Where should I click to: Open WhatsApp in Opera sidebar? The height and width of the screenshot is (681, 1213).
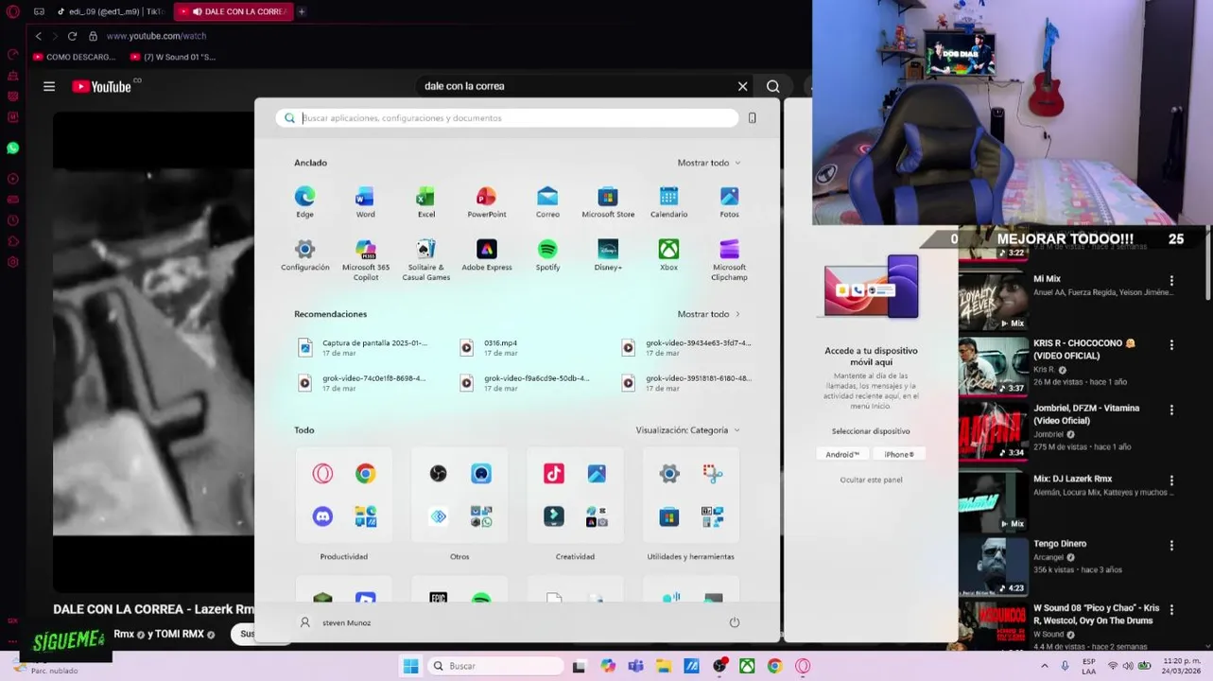tap(12, 148)
